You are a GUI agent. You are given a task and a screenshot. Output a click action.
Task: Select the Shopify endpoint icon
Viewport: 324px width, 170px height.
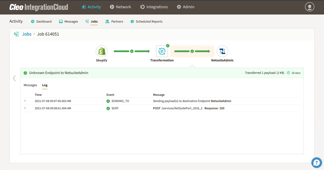click(x=102, y=51)
